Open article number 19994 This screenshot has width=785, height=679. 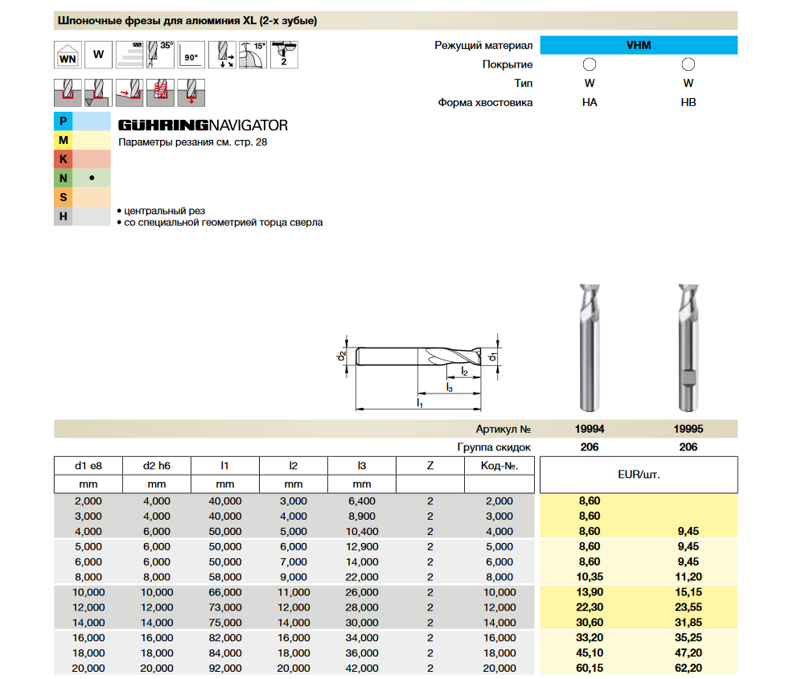click(589, 430)
